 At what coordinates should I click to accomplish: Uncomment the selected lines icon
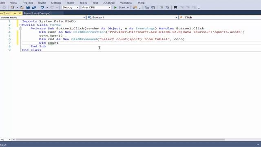[x=168, y=7]
